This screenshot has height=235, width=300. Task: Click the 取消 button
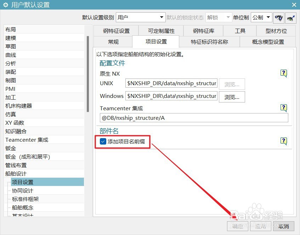[x=283, y=227]
